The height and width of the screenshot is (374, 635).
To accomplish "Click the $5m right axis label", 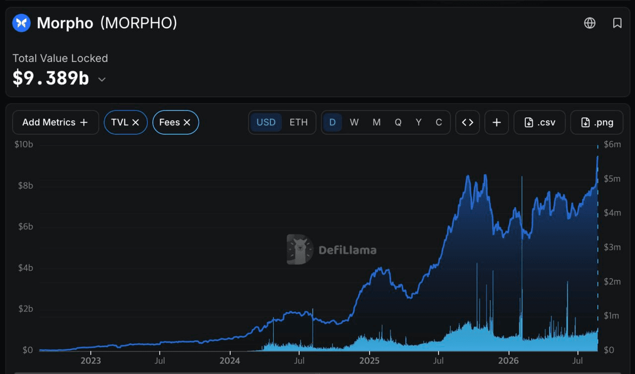I will point(612,179).
